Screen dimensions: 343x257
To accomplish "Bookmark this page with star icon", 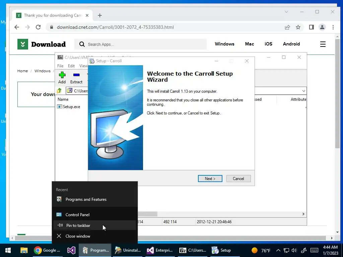I will pyautogui.click(x=298, y=27).
